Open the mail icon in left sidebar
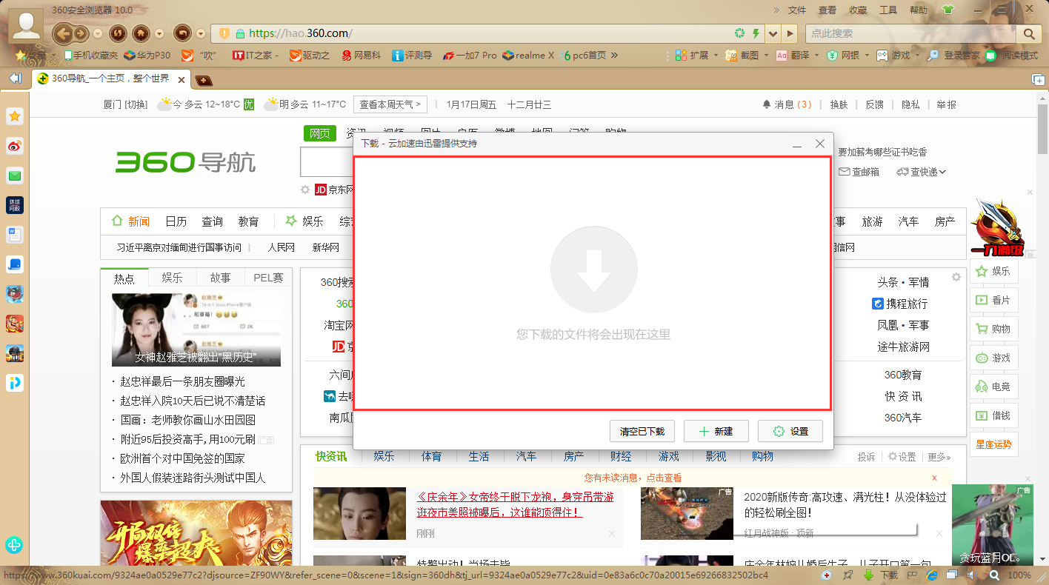The width and height of the screenshot is (1049, 585). (x=15, y=175)
